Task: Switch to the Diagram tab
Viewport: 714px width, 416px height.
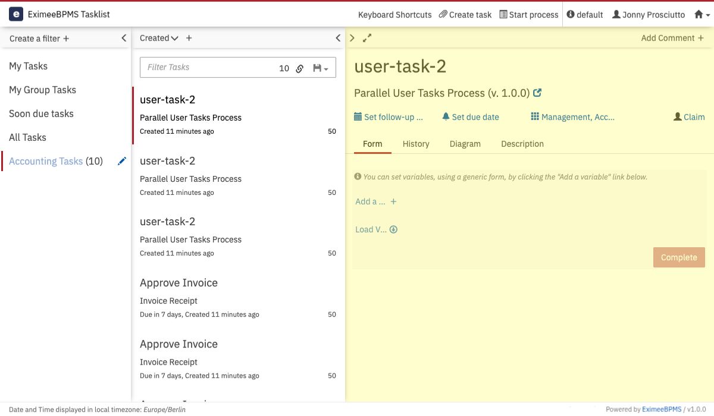Action: [465, 144]
